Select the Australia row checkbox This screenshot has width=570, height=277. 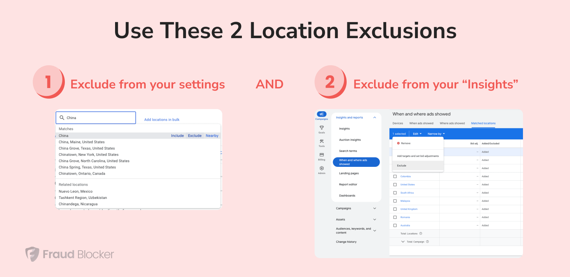395,225
